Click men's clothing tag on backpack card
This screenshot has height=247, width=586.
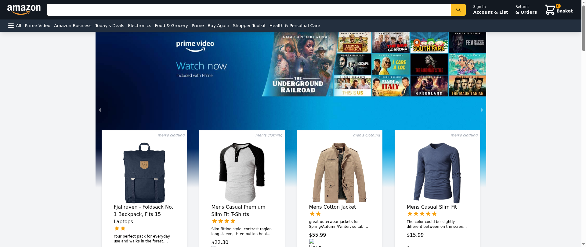click(x=171, y=135)
